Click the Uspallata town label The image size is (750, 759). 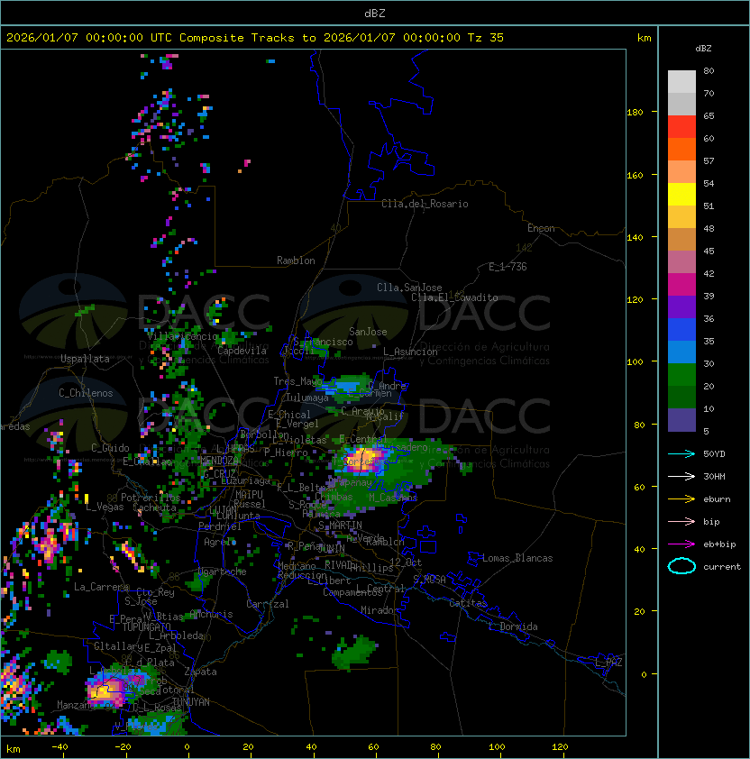[x=85, y=359]
